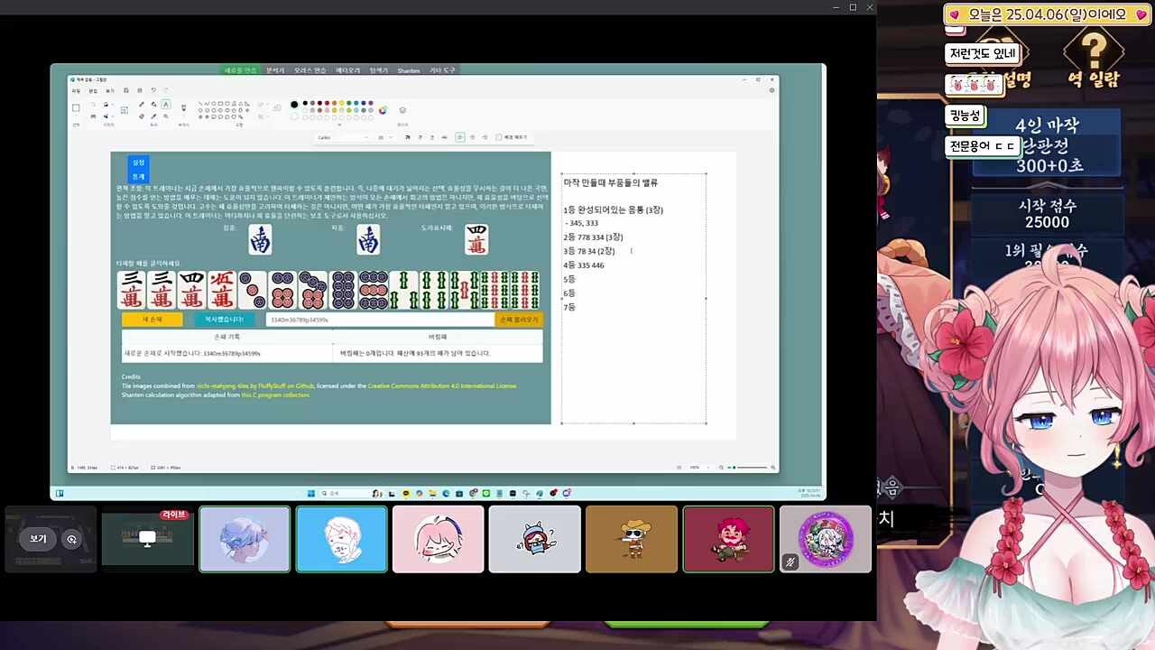Select the live screen-share thumbnail labeled 라이브

[148, 539]
